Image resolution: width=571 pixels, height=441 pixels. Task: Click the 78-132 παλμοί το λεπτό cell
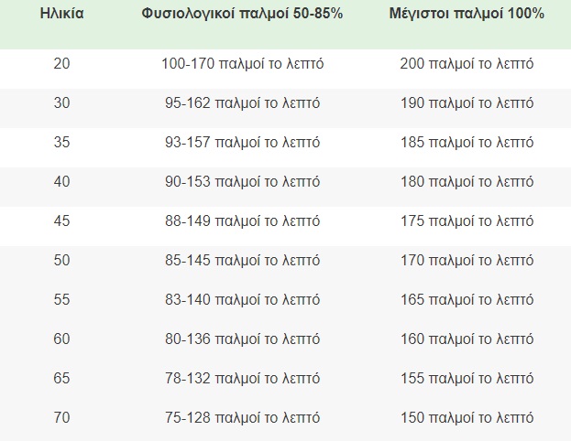(240, 379)
